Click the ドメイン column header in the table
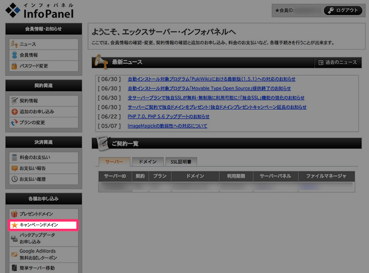This screenshot has height=273, width=369. tap(196, 176)
